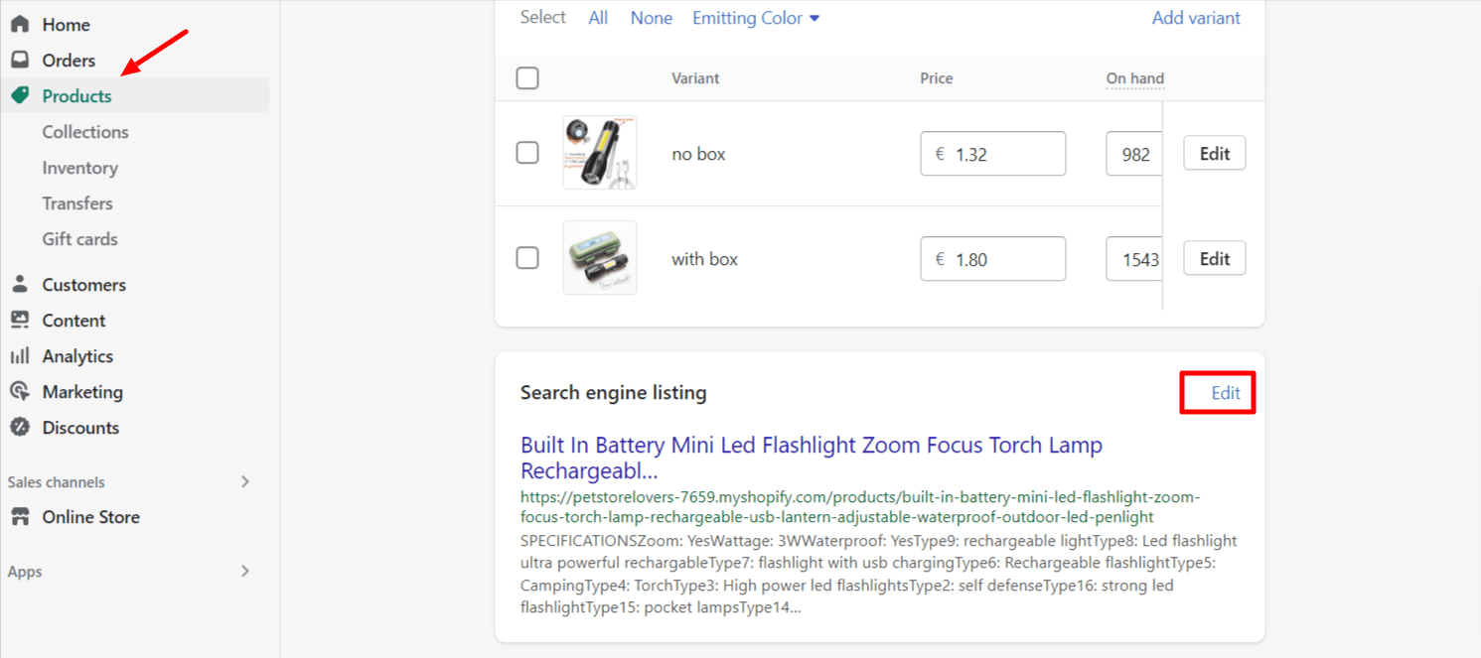Click the Variant column header
The height and width of the screenshot is (658, 1481).
[x=695, y=78]
